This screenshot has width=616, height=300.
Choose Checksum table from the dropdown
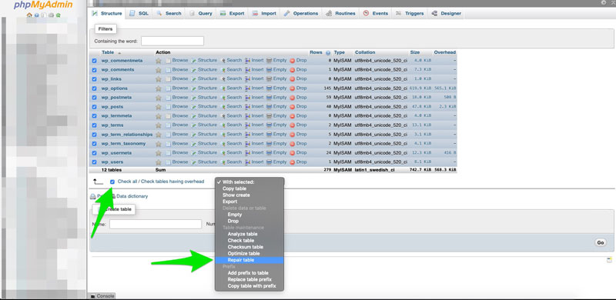[x=249, y=247]
